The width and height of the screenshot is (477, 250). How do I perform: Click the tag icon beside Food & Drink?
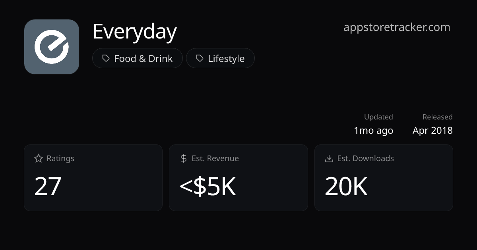[106, 58]
